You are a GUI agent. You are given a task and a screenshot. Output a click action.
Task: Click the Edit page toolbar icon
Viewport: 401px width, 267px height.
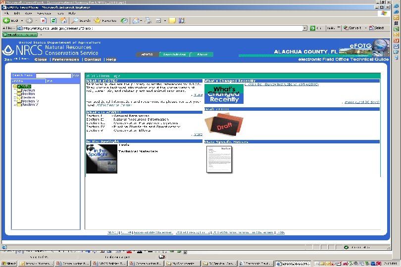pyautogui.click(x=158, y=21)
